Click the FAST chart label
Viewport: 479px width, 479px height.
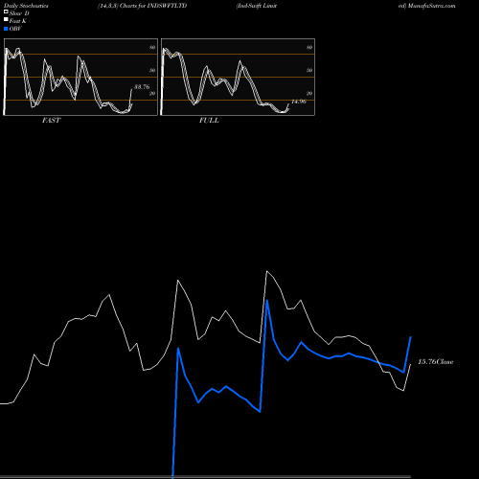click(x=51, y=121)
